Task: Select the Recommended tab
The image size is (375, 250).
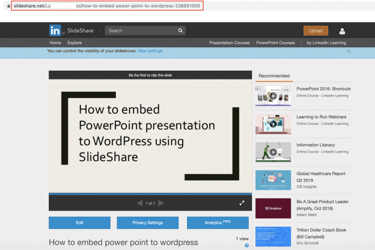Action: (274, 76)
